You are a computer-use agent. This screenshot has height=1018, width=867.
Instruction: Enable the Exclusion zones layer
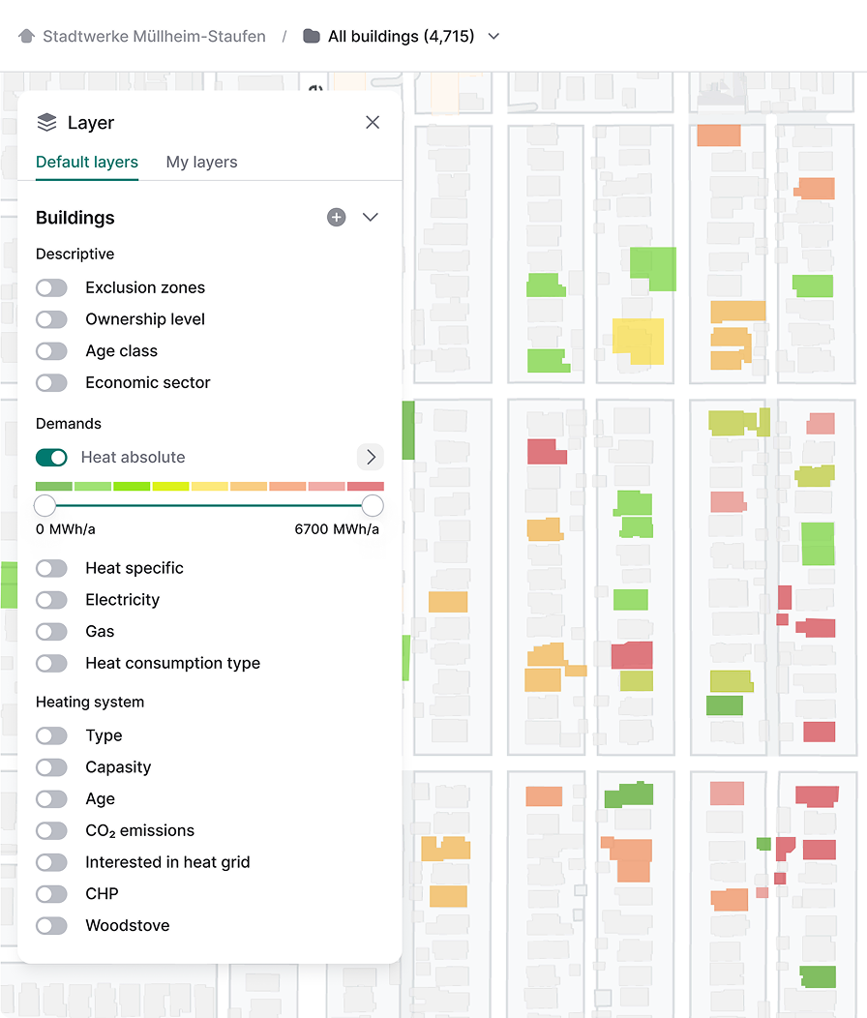[x=51, y=287]
